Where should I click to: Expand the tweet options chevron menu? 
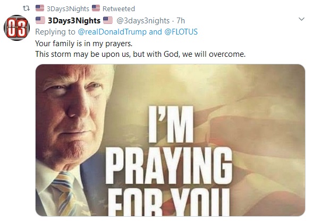(301, 19)
